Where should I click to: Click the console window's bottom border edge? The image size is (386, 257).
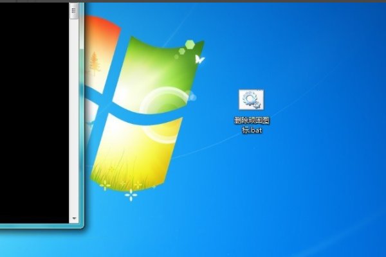39,226
